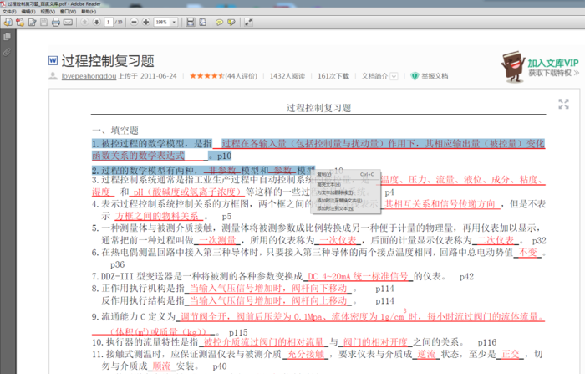Screen dimensions: 585x374
Task: Click the orange star rating
Action: [207, 76]
